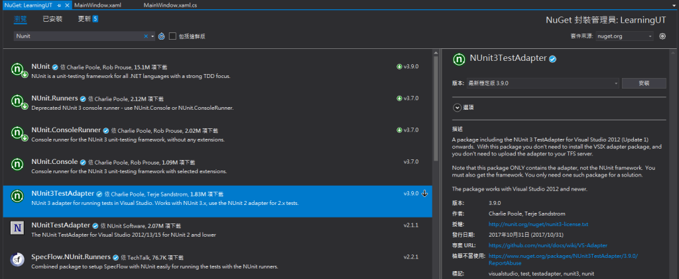679x279 pixels.
Task: Select the NUnit.Runners package title
Action: [54, 99]
